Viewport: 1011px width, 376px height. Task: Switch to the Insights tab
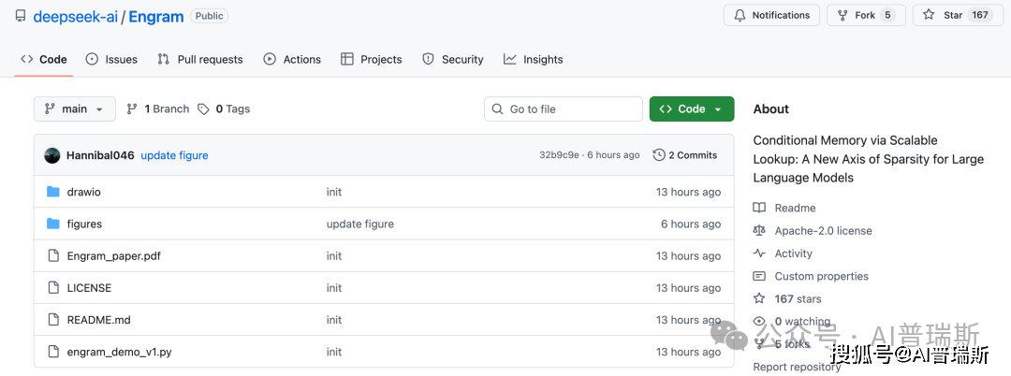tap(534, 59)
